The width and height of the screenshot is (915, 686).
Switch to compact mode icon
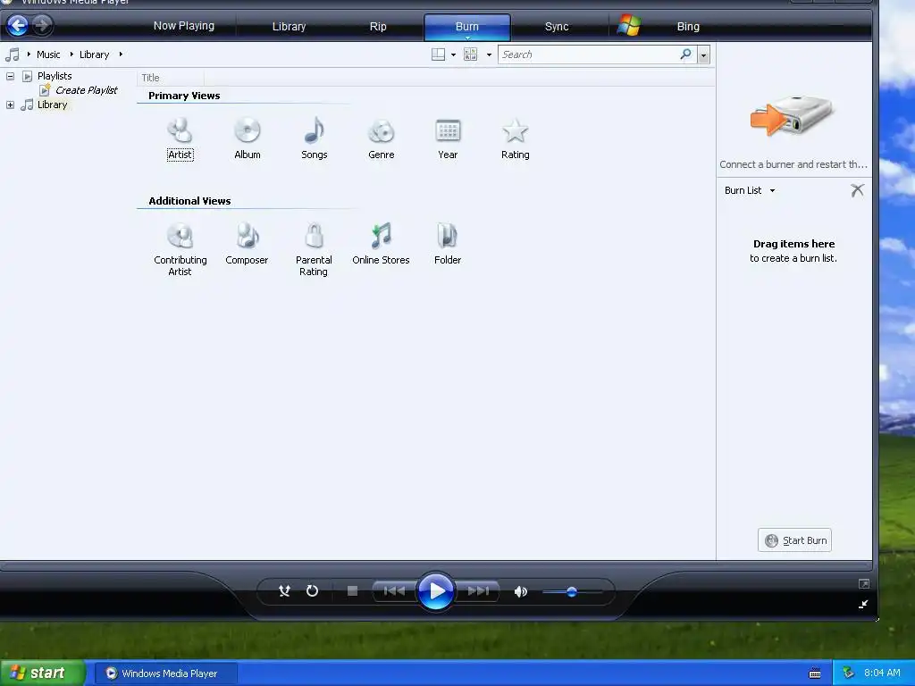(x=864, y=605)
